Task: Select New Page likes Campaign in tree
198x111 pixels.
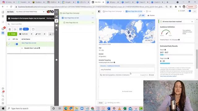Action: pos(71,13)
